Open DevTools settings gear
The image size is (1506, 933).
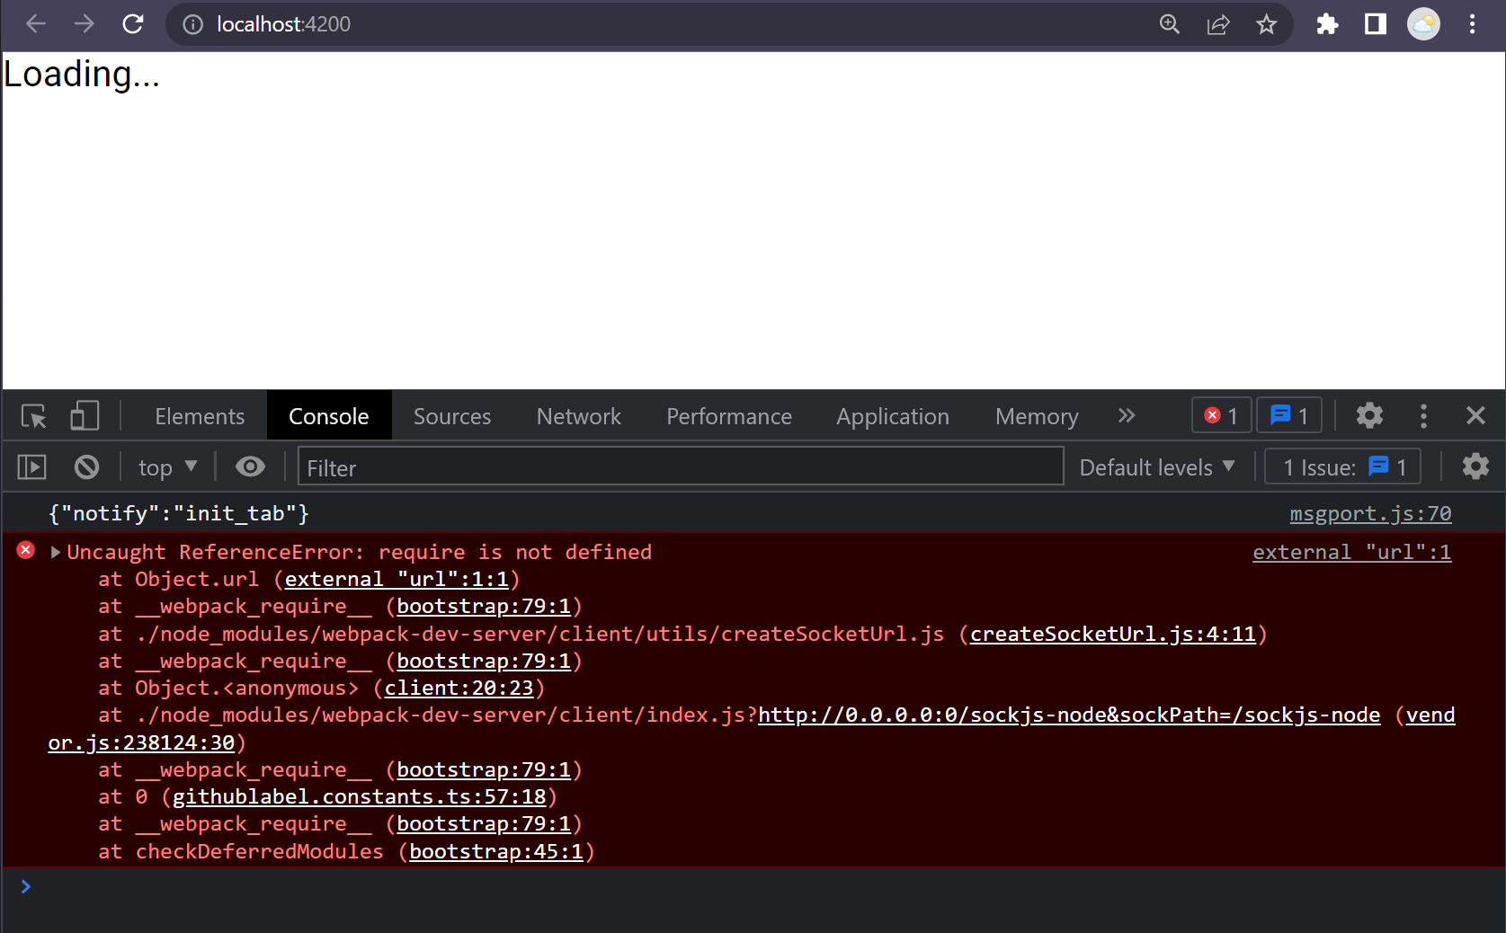[x=1369, y=415]
